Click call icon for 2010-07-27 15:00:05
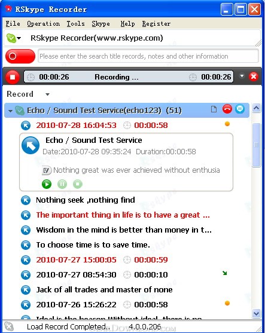This screenshot has height=333, width=265. click(x=26, y=260)
